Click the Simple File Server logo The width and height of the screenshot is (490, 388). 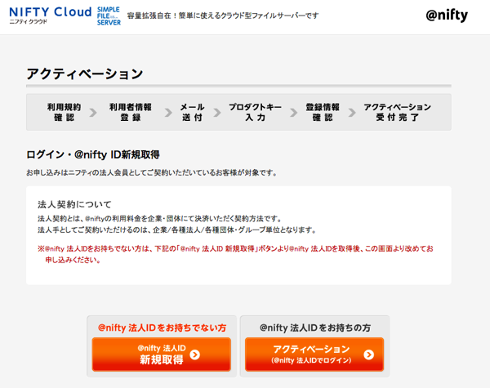(109, 16)
